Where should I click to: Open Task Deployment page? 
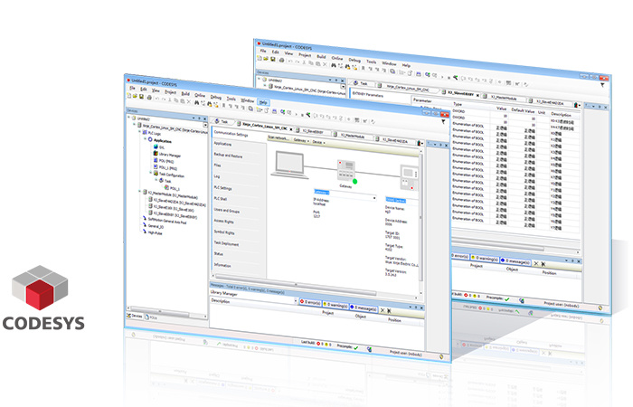[x=226, y=243]
